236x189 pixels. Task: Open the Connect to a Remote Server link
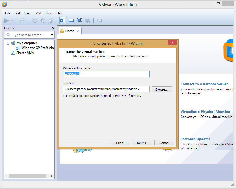pyautogui.click(x=204, y=84)
